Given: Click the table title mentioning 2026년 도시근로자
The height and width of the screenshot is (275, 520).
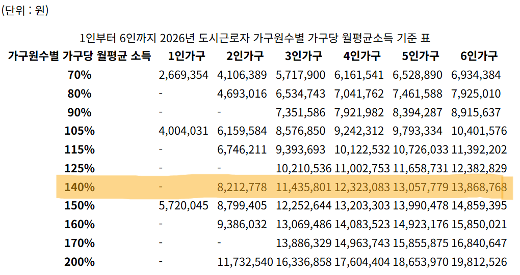Looking at the screenshot, I should point(255,38).
